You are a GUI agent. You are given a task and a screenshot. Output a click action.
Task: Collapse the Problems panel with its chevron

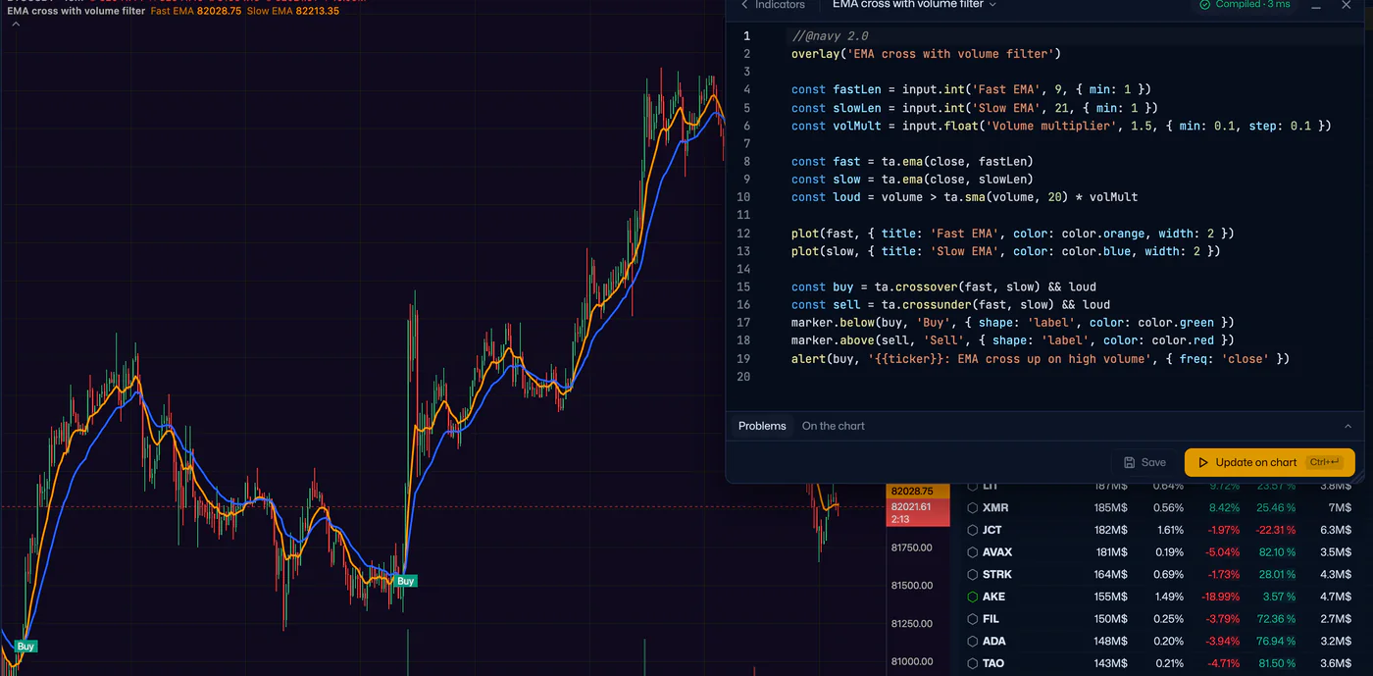click(1348, 426)
